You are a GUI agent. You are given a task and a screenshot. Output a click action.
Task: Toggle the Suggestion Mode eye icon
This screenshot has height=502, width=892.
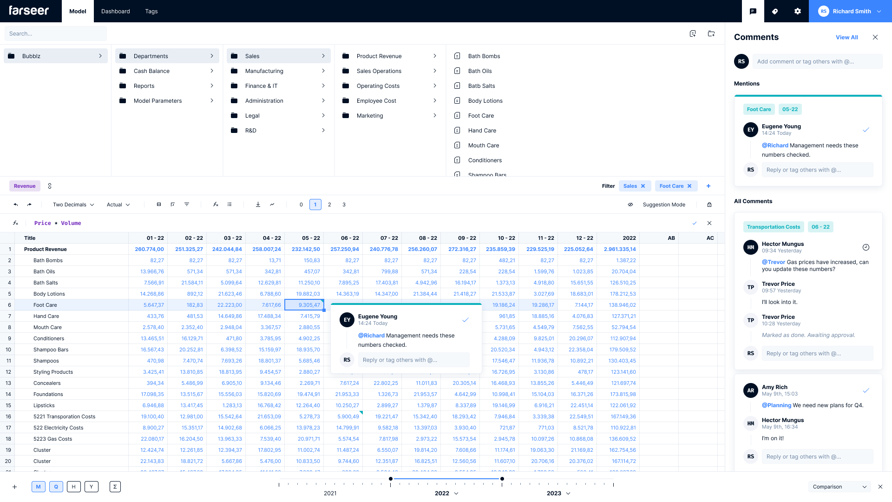(x=630, y=205)
